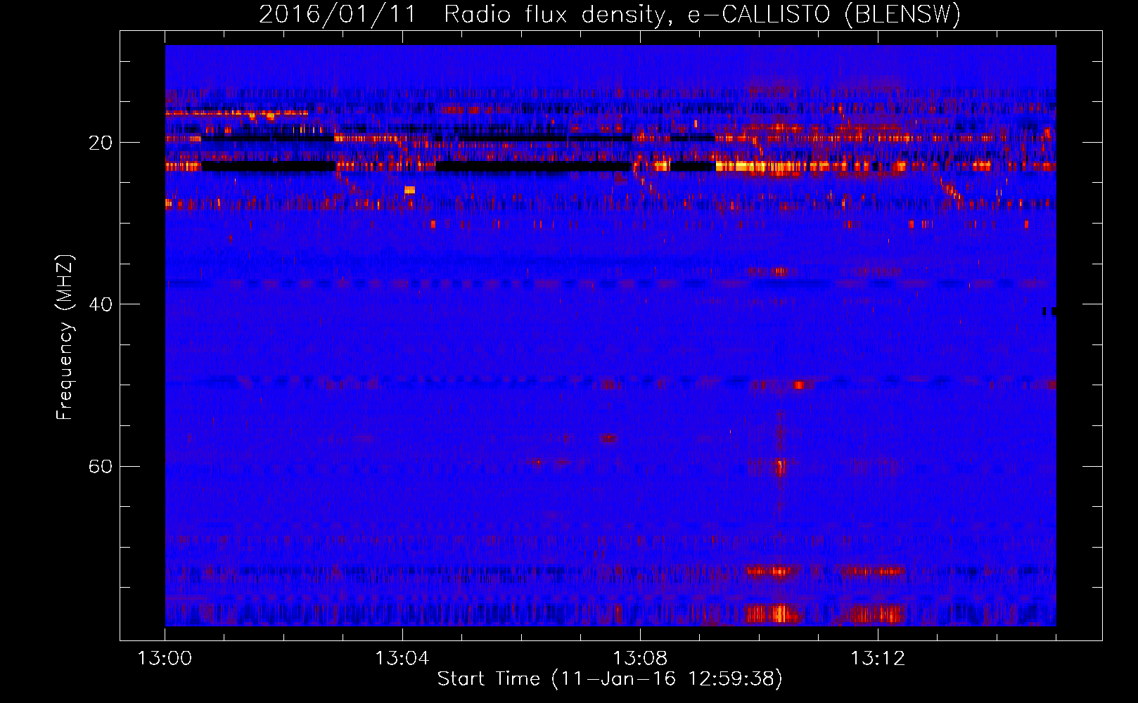Click the plot title '2016/01/11 Radio flux density'
This screenshot has height=703, width=1138.
point(462,15)
